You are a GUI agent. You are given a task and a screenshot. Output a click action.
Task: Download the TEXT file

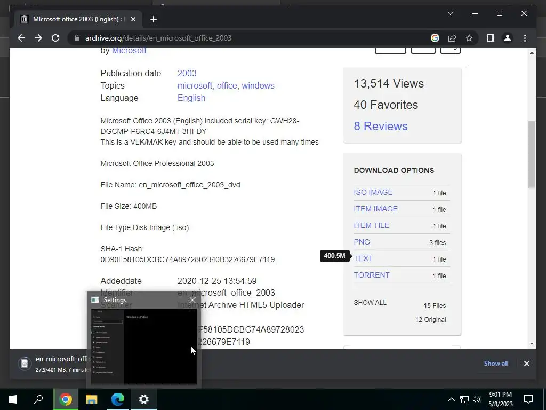363,259
